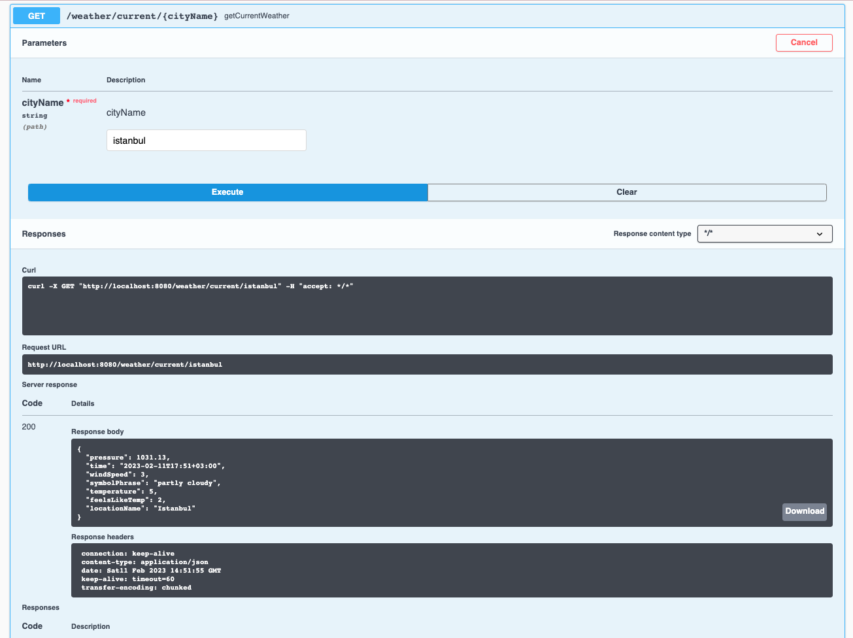Click the curl command text
The image size is (853, 638).
pyautogui.click(x=190, y=286)
